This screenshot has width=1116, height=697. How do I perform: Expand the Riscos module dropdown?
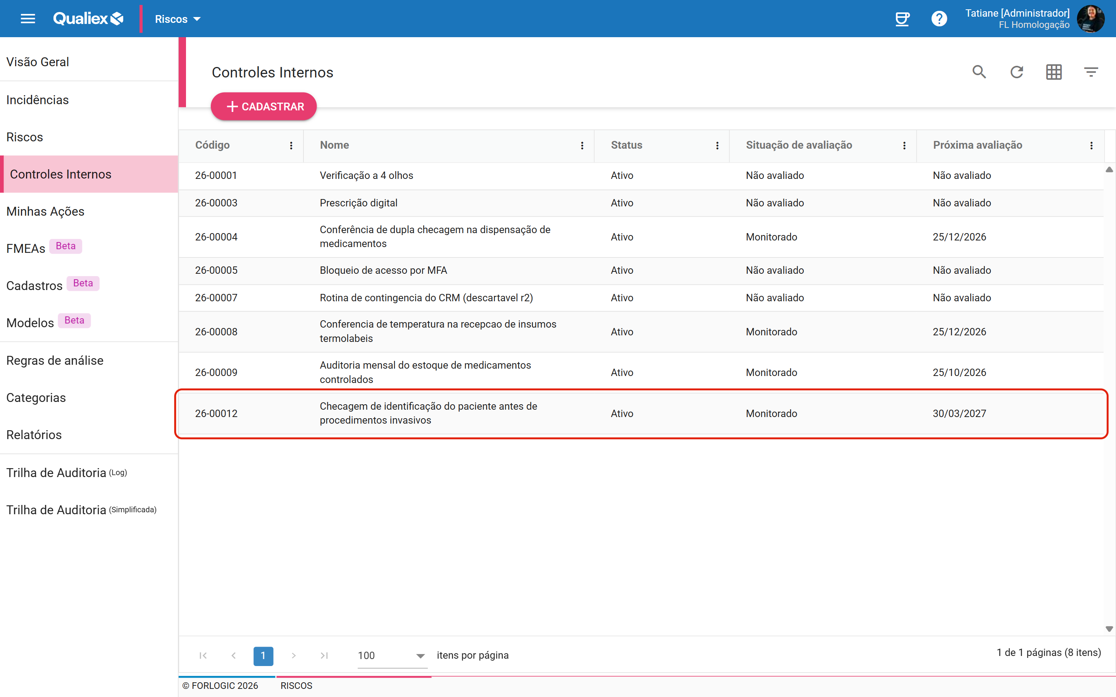[177, 19]
